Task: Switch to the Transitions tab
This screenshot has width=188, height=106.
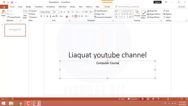Action: point(39,7)
